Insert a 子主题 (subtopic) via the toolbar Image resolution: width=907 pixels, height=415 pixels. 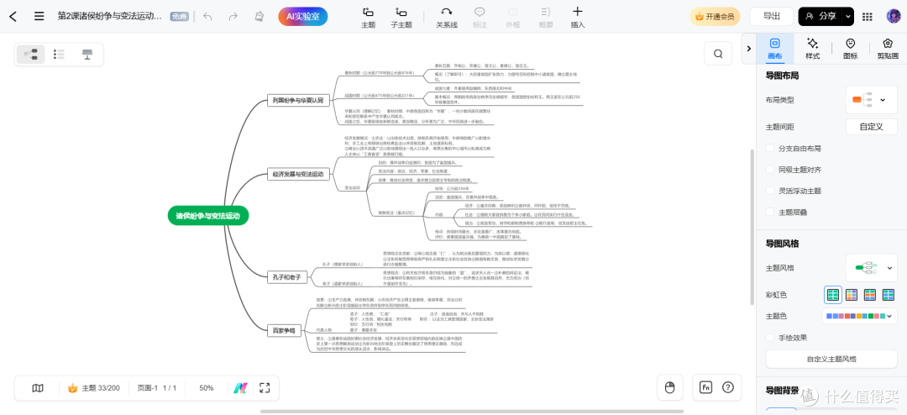[401, 16]
